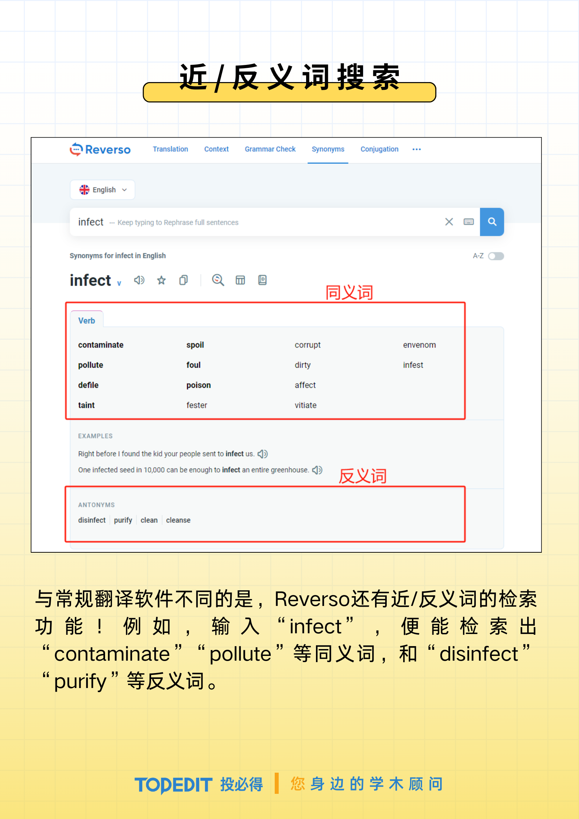The image size is (579, 819).
Task: Click the blue search magnifier button
Action: pos(492,222)
